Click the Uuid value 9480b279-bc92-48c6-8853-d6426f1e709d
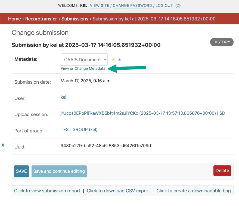Viewport: 239px width, 206px height. (106, 146)
